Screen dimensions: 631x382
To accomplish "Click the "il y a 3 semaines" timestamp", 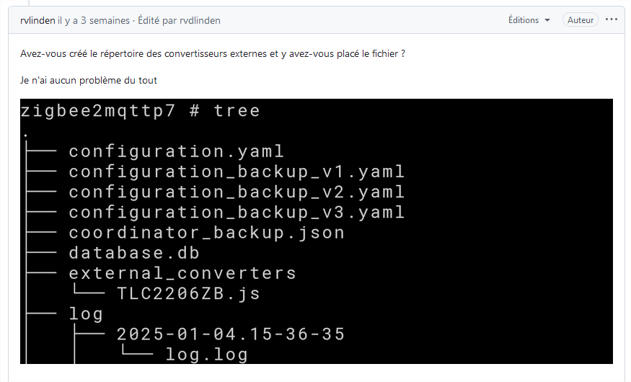I will 94,21.
